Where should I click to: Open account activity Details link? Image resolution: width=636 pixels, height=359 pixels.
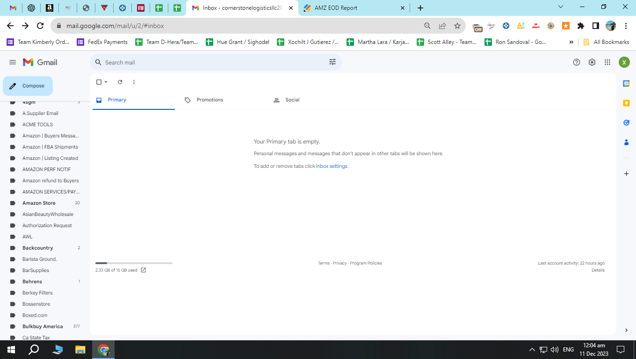(598, 270)
